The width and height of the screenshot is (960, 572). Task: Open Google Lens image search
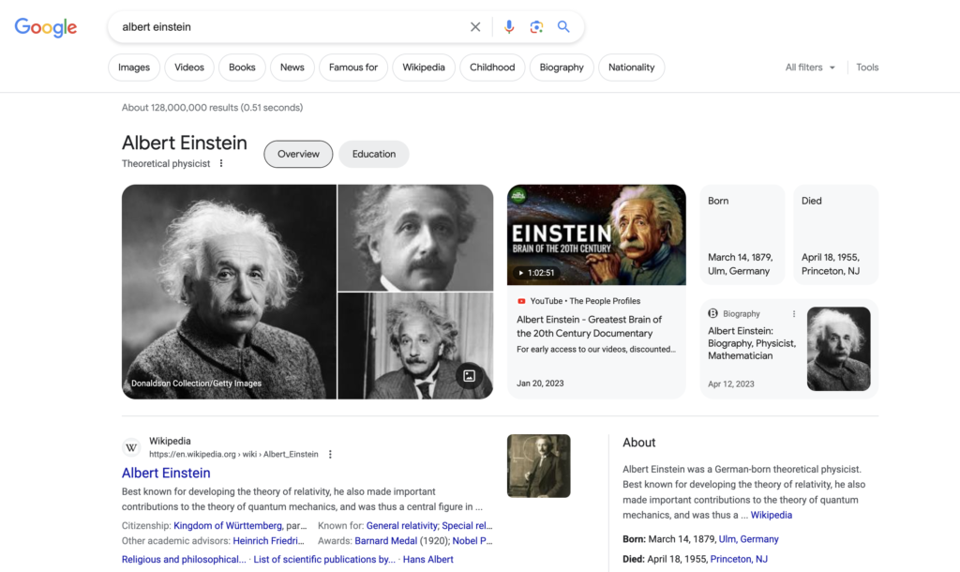pyautogui.click(x=536, y=27)
